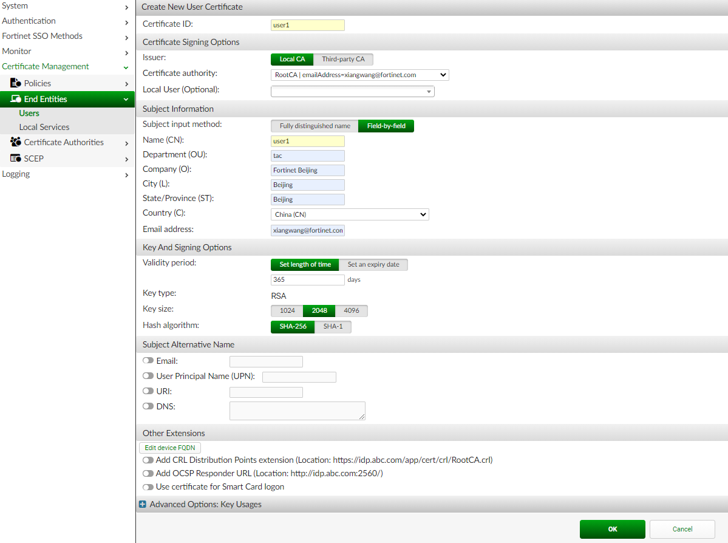Viewport: 728px width, 543px height.
Task: Click the DNS text area
Action: [x=297, y=411]
